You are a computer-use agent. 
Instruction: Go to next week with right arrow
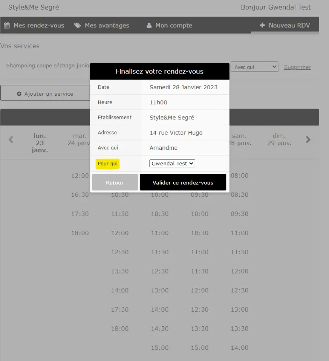pyautogui.click(x=308, y=140)
